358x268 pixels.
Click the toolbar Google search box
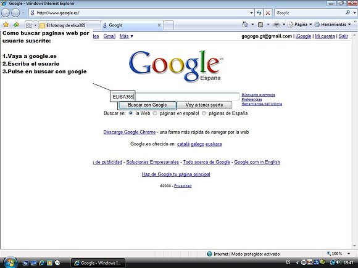[309, 13]
